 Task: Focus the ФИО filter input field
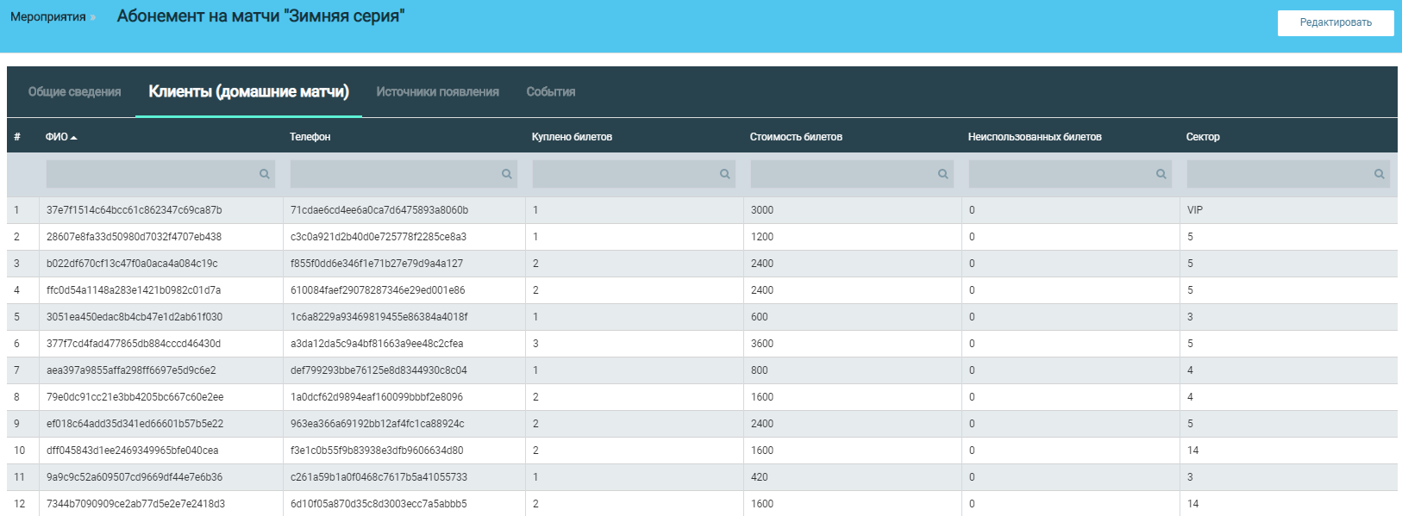click(151, 174)
